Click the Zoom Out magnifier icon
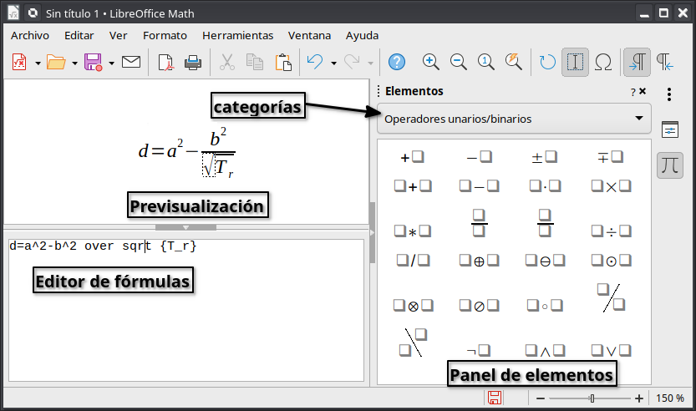 click(458, 62)
